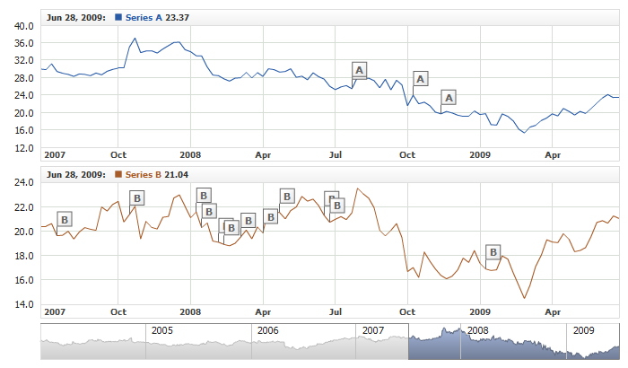Viewport: 628px width, 368px height.
Task: Select the A marker above Oct 2008
Action: tap(421, 78)
